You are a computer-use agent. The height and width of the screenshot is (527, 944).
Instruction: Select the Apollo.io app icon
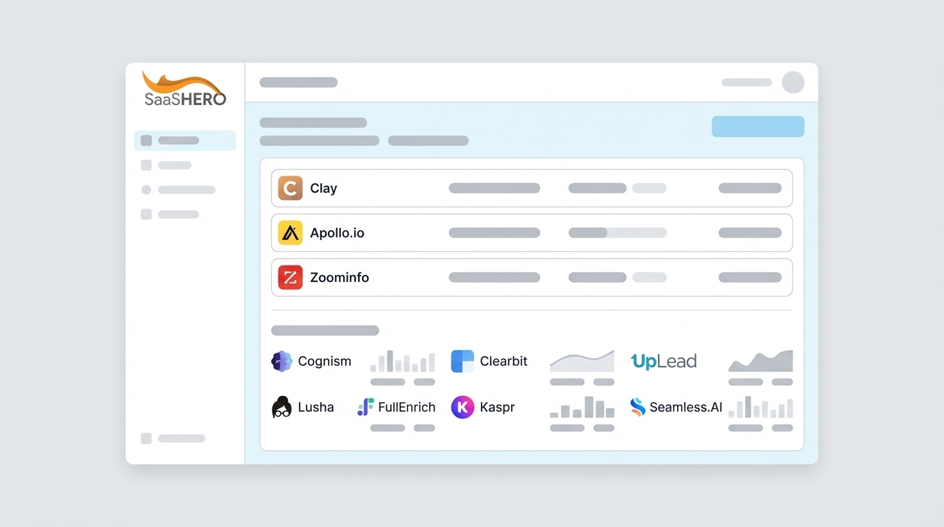(290, 233)
